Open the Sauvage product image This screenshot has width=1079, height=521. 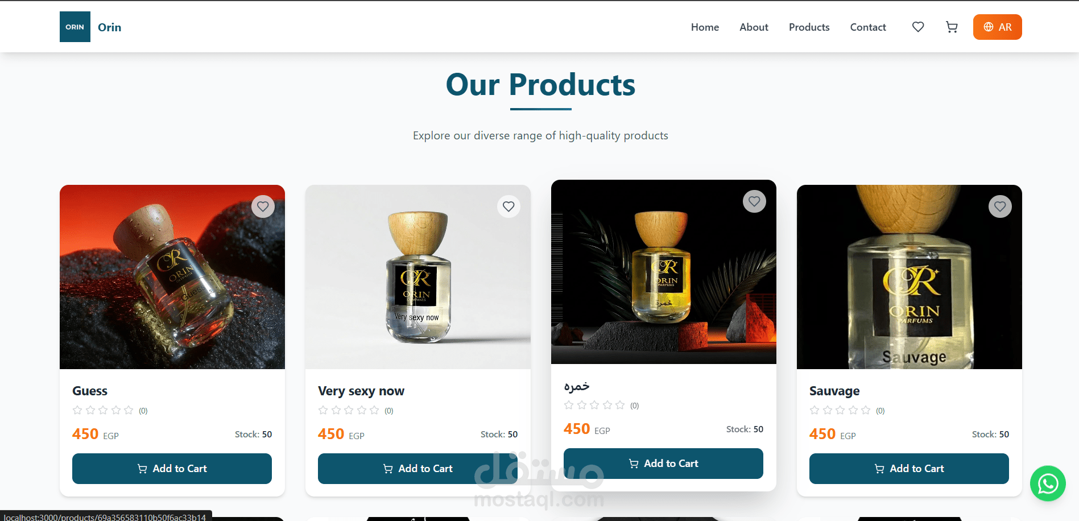[x=909, y=277]
